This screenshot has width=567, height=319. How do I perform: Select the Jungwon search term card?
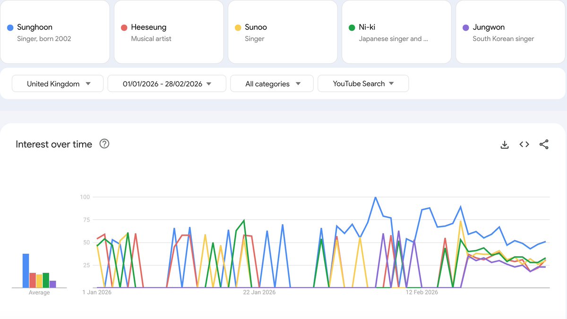point(510,32)
